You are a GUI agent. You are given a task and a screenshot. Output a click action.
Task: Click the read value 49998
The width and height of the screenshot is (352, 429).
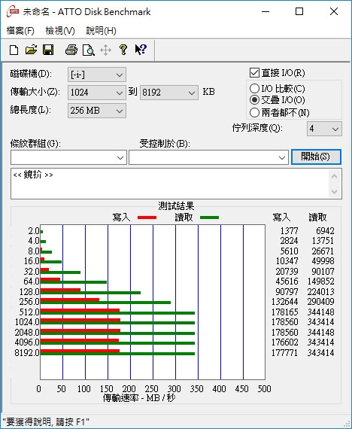323,261
